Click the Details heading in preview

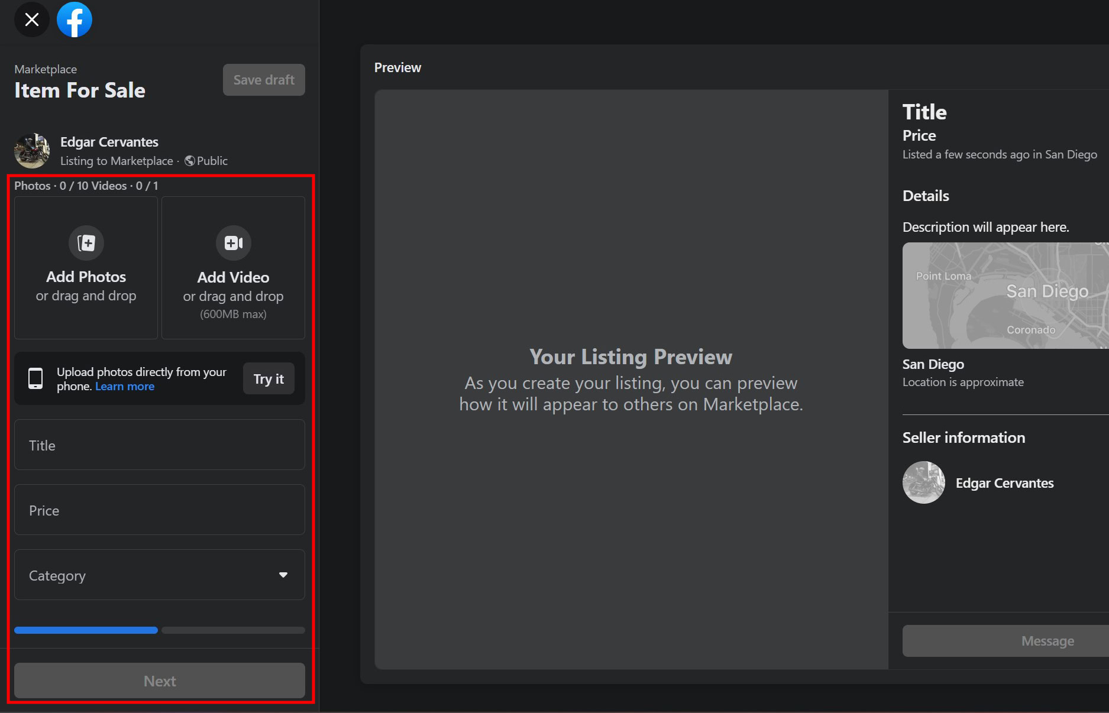click(x=926, y=196)
